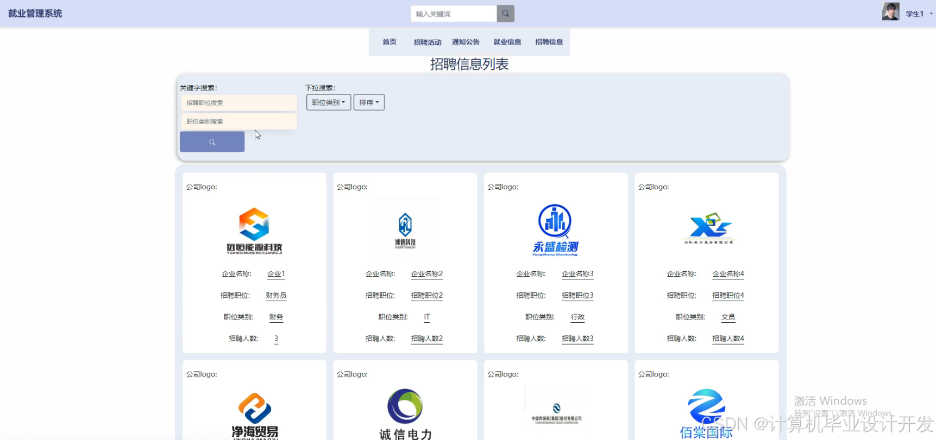
Task: Click the 永盛检测 company logo
Action: 555,230
